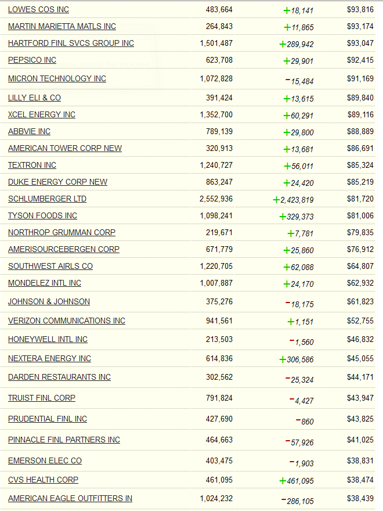Click Pinnacle Finl change -57,926

coord(299,442)
